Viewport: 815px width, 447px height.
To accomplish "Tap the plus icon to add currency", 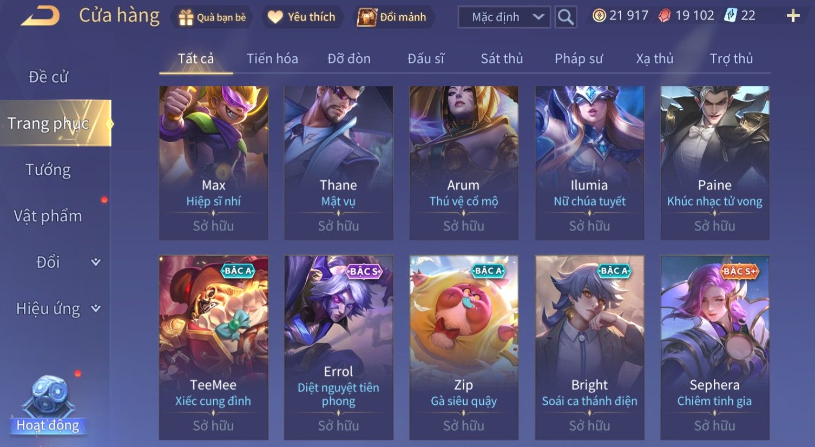I will point(793,16).
